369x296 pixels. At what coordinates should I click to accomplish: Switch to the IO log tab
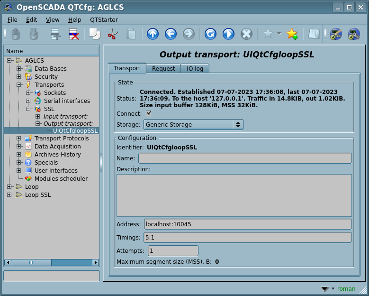[x=195, y=69]
